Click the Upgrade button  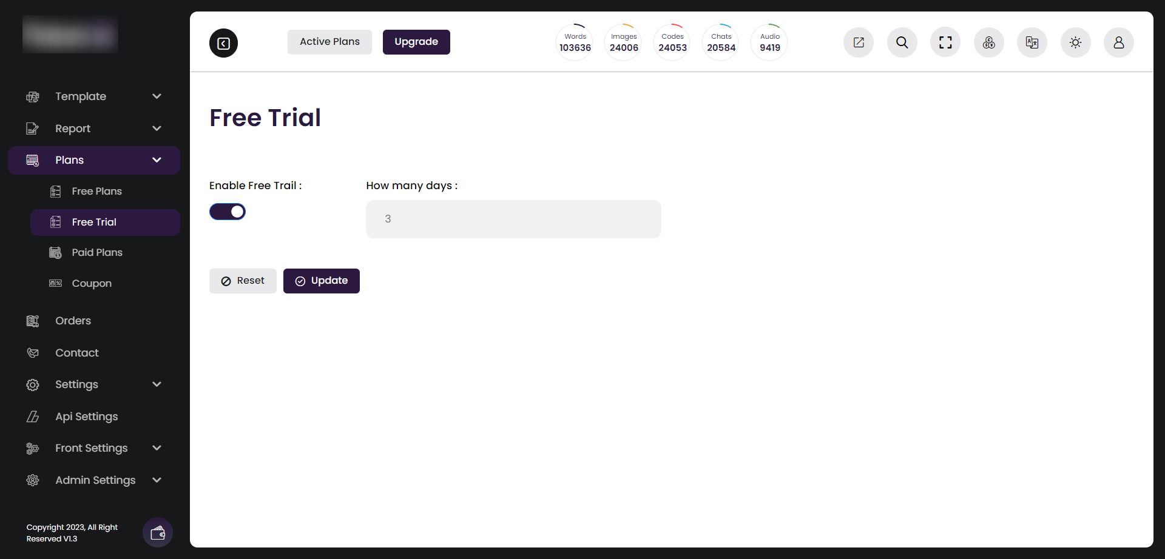[x=416, y=42]
